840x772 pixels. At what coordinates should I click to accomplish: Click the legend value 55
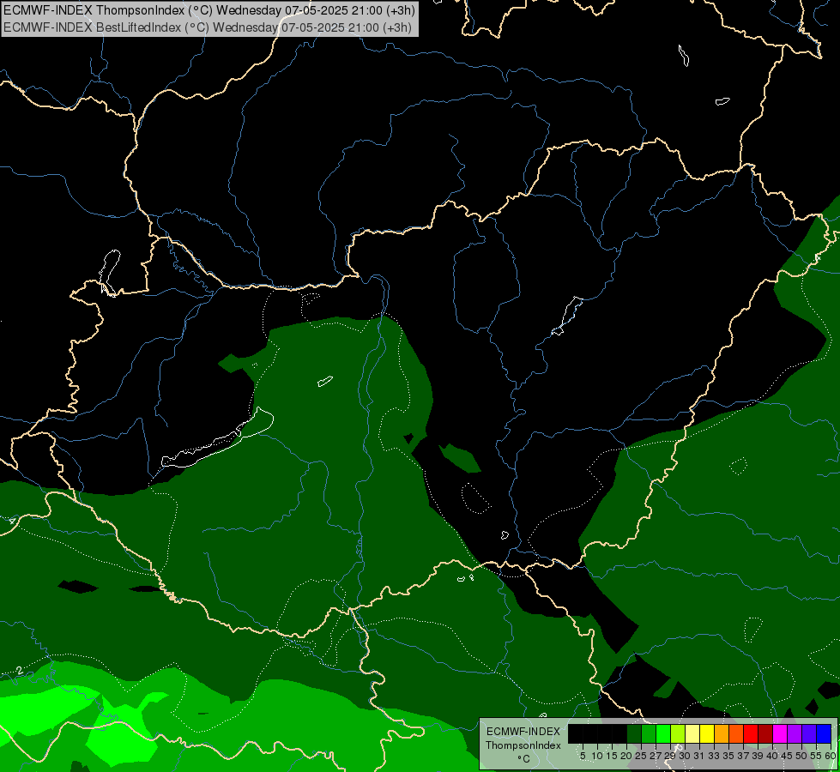tap(815, 756)
